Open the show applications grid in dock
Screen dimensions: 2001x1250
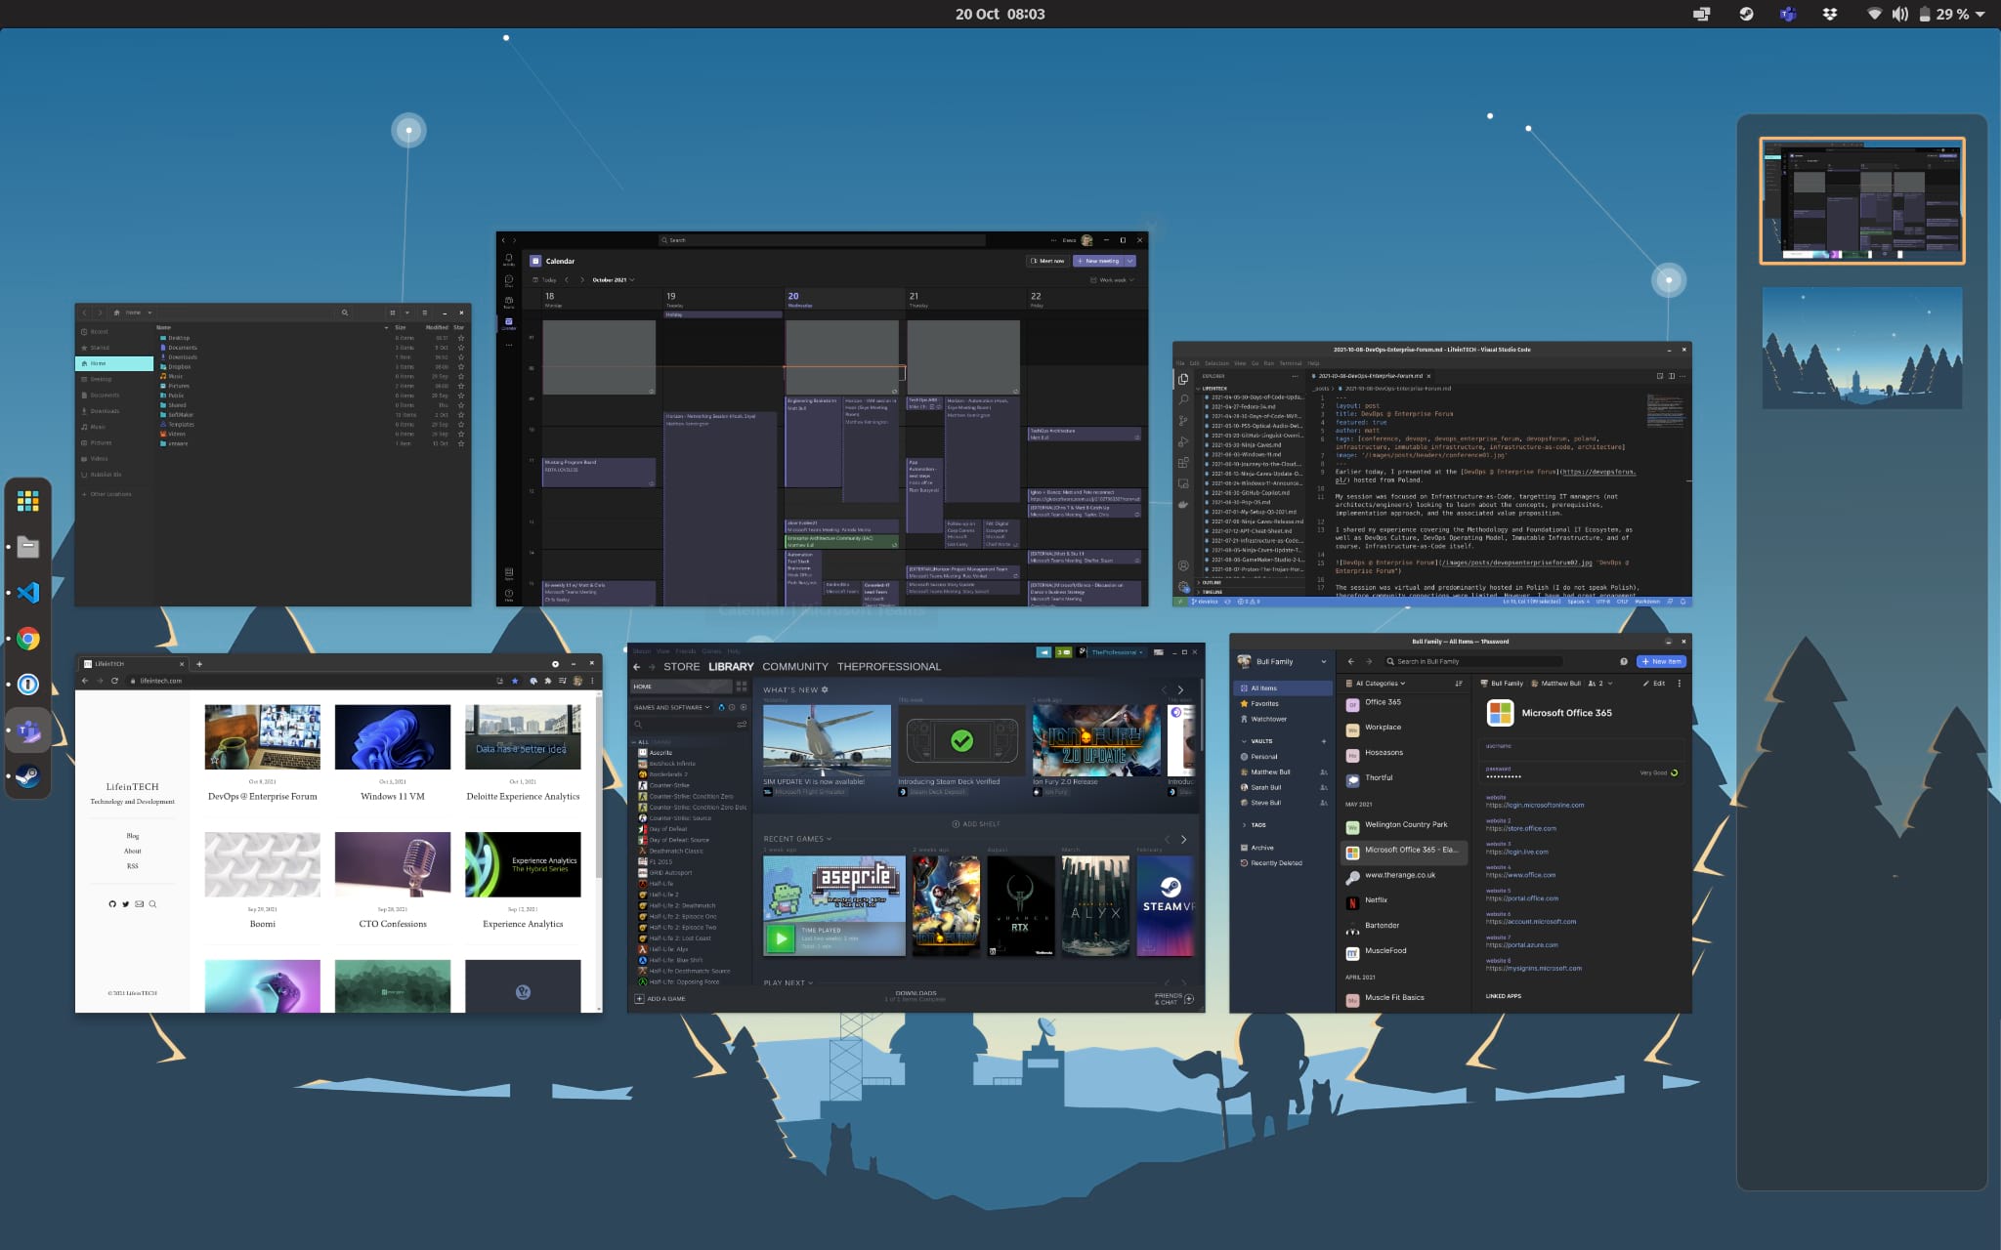[28, 501]
